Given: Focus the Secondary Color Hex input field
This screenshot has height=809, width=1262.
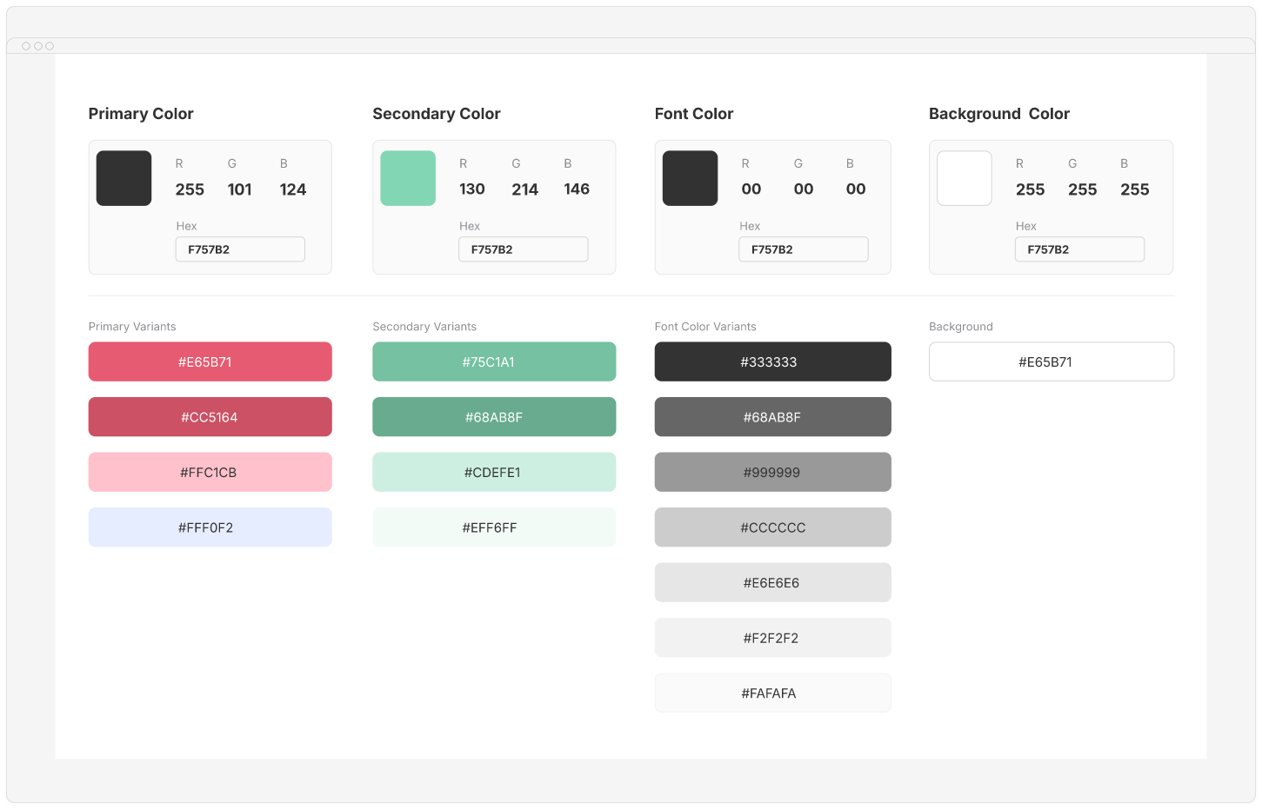Looking at the screenshot, I should tap(524, 249).
